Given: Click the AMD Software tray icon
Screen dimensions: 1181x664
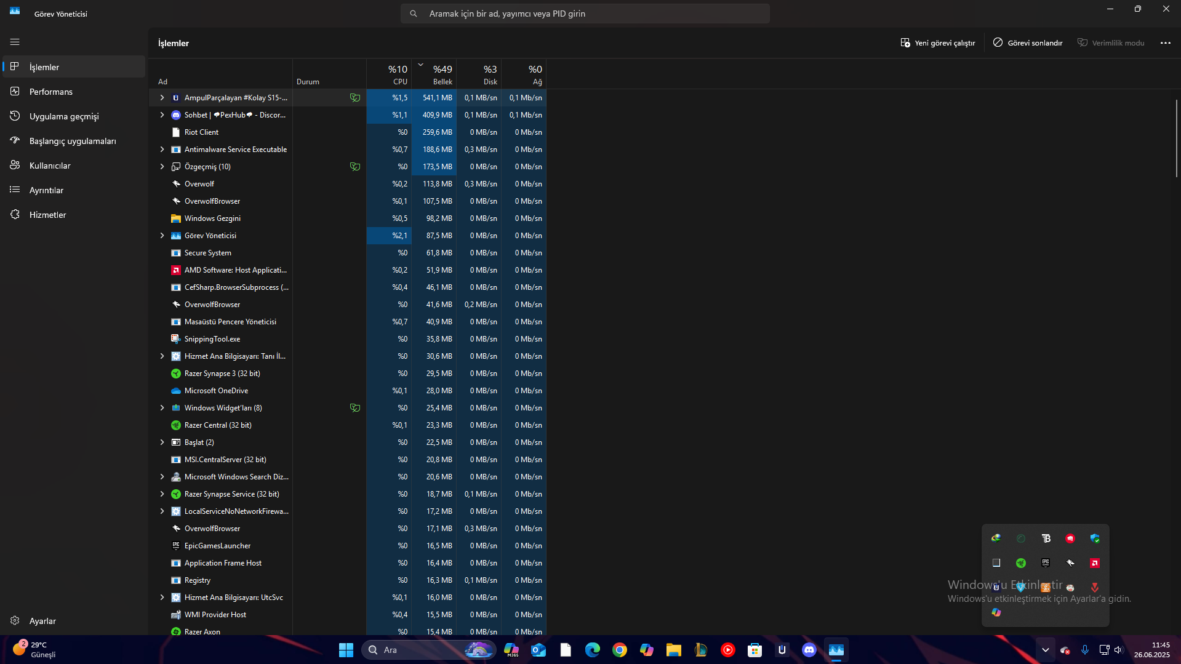Looking at the screenshot, I should click(x=1095, y=563).
